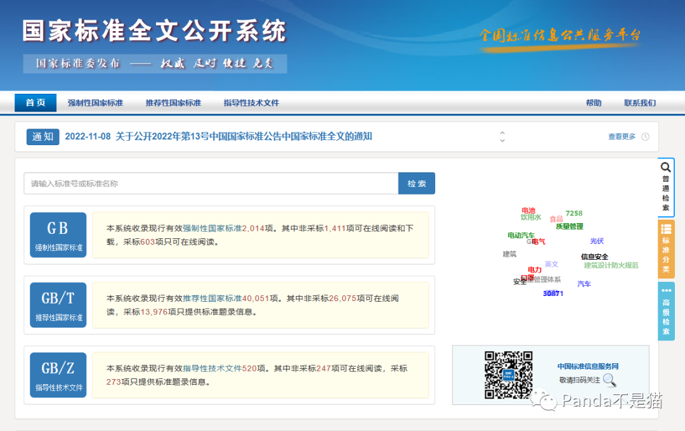Open 推荐性国家标准 navigation item

173,103
